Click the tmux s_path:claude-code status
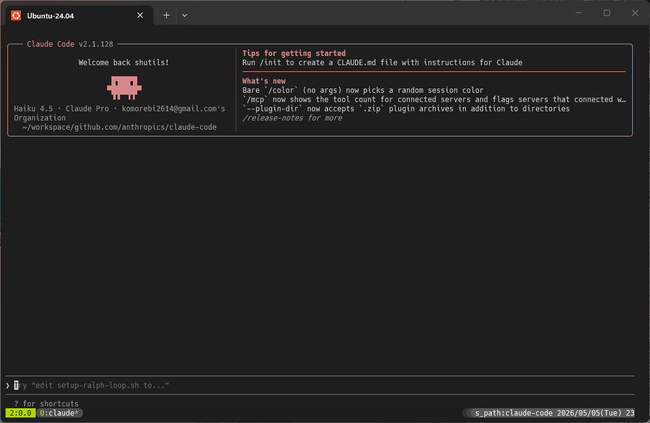 click(x=513, y=413)
